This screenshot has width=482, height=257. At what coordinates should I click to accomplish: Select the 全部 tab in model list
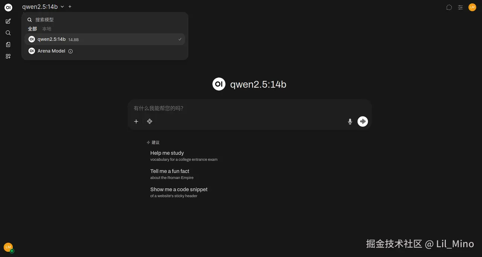tap(32, 29)
